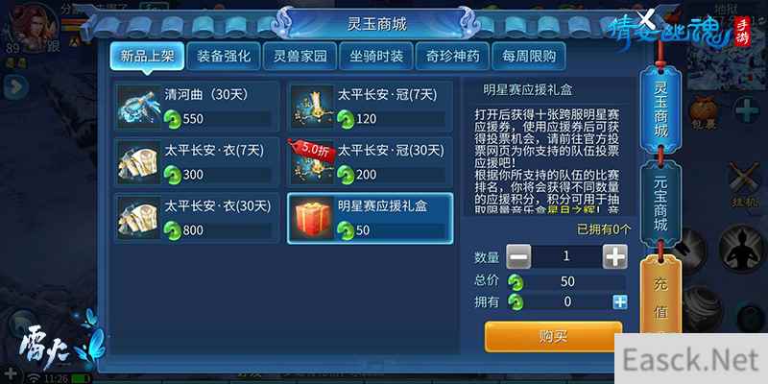Select the 太平长安·冠(7天) crown icon
The height and width of the screenshot is (384, 768).
tap(312, 107)
